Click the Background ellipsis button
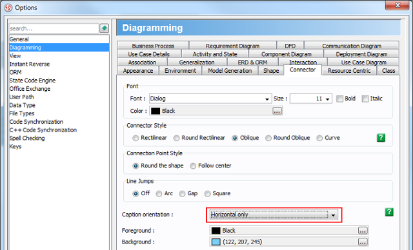The height and width of the screenshot is (250, 413). click(363, 242)
